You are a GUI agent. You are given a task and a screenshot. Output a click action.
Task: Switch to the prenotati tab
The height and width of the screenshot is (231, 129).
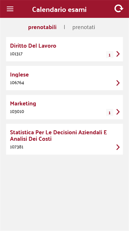[84, 27]
